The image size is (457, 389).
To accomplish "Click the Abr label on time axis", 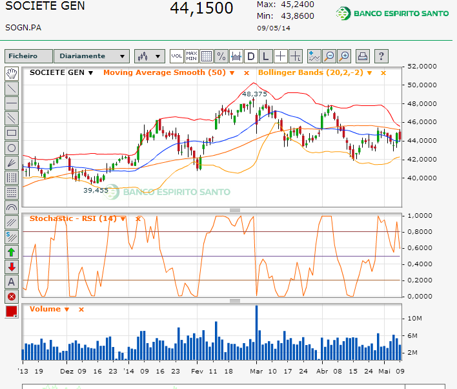I will (x=322, y=371).
